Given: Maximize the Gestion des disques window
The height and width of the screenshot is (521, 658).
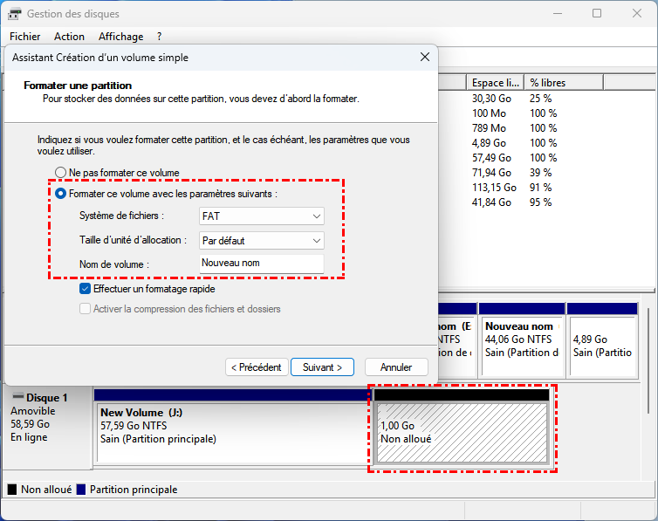Looking at the screenshot, I should [597, 14].
